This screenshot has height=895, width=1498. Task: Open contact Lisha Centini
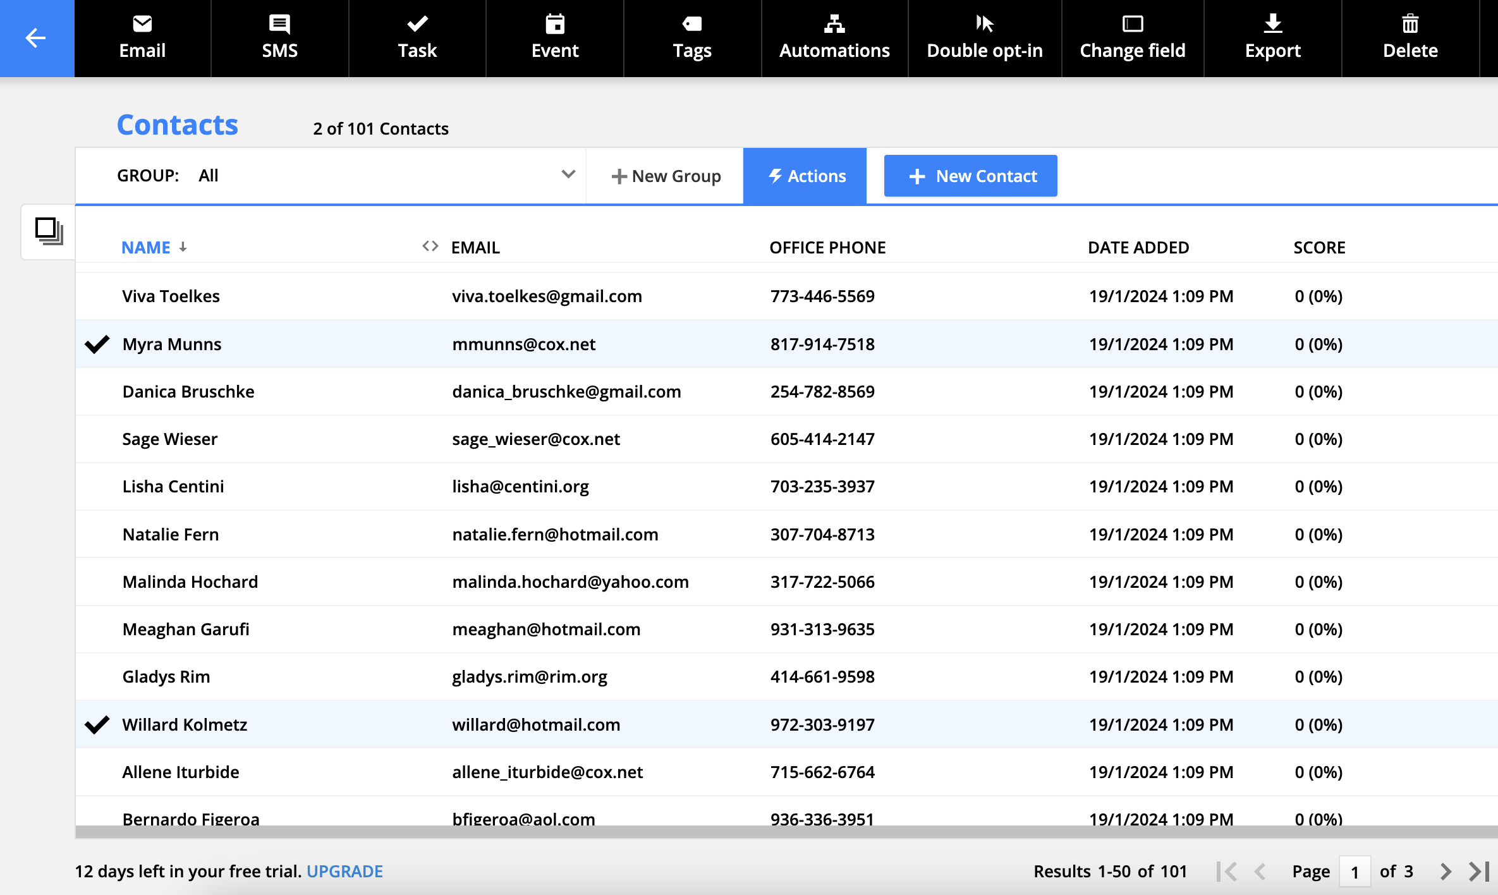(173, 486)
